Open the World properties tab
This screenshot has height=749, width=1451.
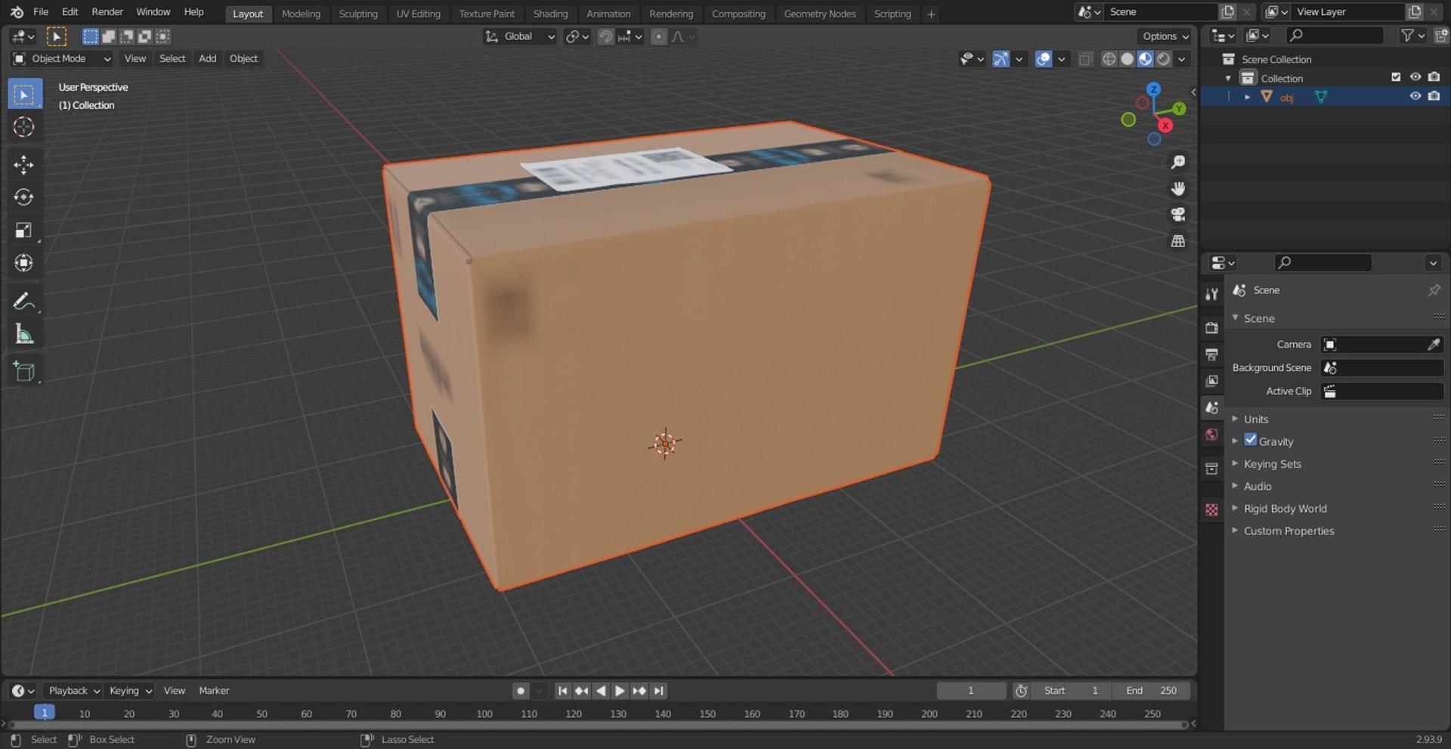1211,435
